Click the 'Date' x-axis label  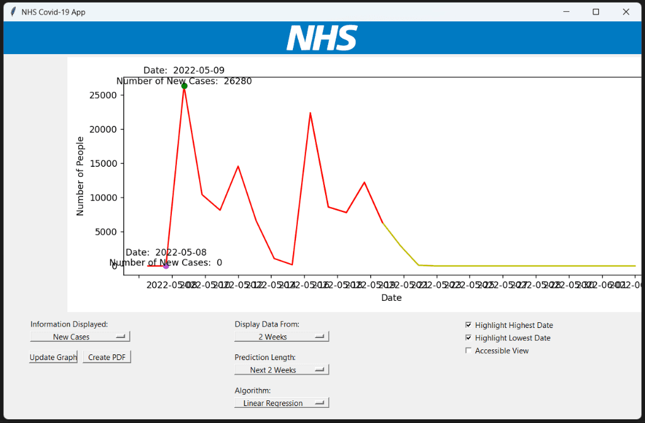(x=391, y=298)
